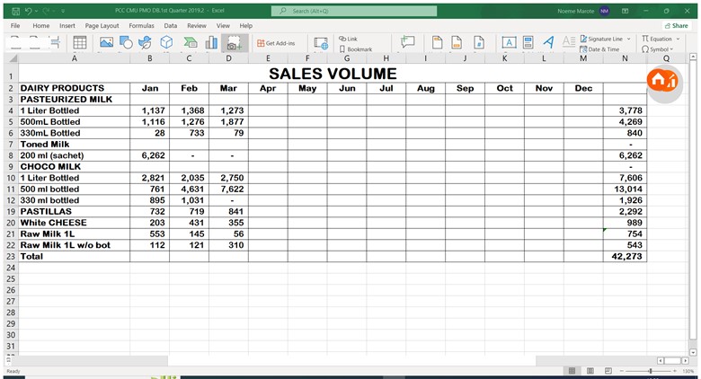Open the Formulas tab
The height and width of the screenshot is (379, 701).
click(x=141, y=26)
